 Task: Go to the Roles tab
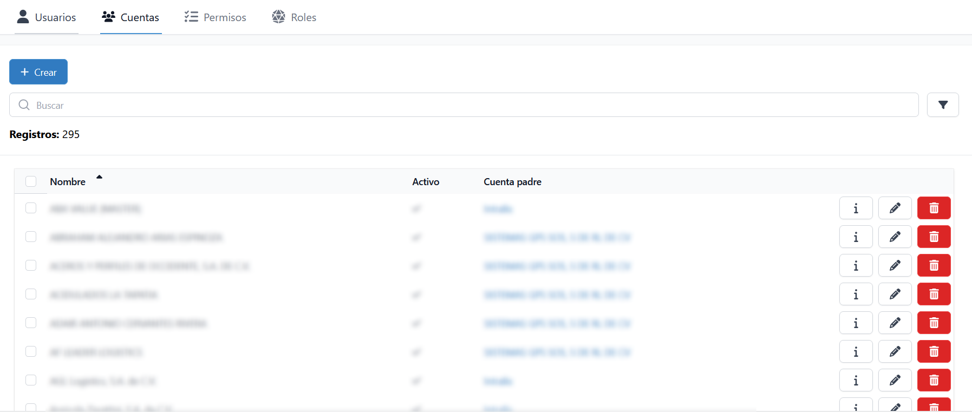click(x=294, y=17)
